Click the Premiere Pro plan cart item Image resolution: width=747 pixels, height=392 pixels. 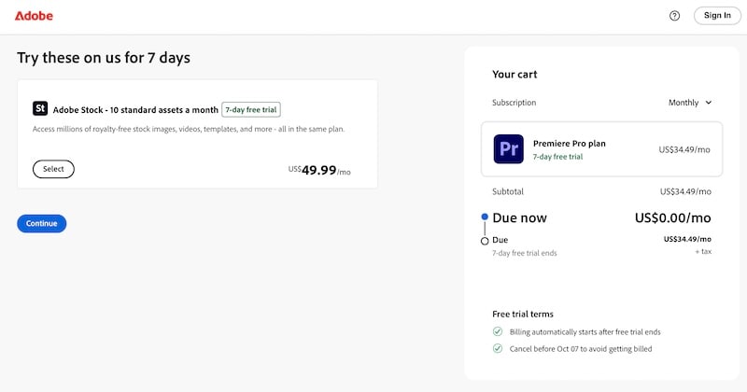[601, 148]
